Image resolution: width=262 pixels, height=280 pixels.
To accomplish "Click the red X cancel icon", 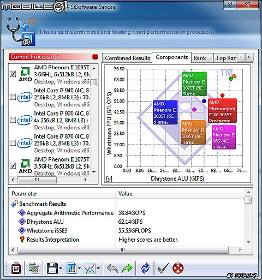I will pyautogui.click(x=178, y=269).
